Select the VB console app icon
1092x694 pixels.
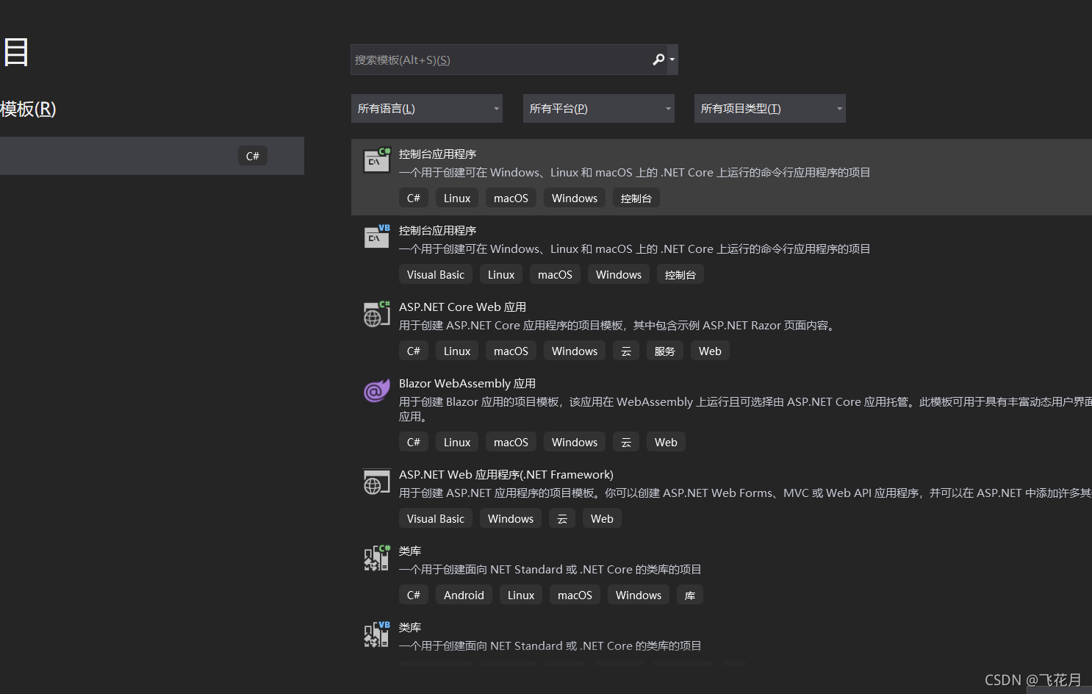pyautogui.click(x=377, y=236)
